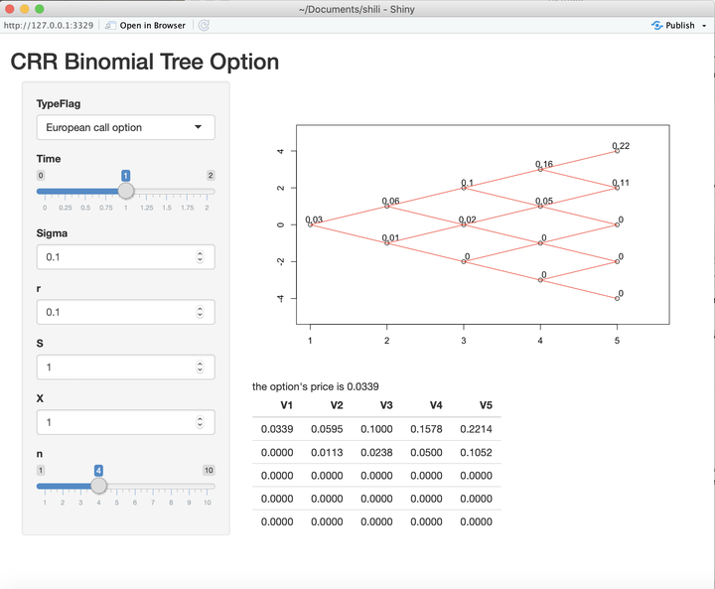The image size is (715, 589).
Task: Click the Time slider handle
Action: coord(126,190)
